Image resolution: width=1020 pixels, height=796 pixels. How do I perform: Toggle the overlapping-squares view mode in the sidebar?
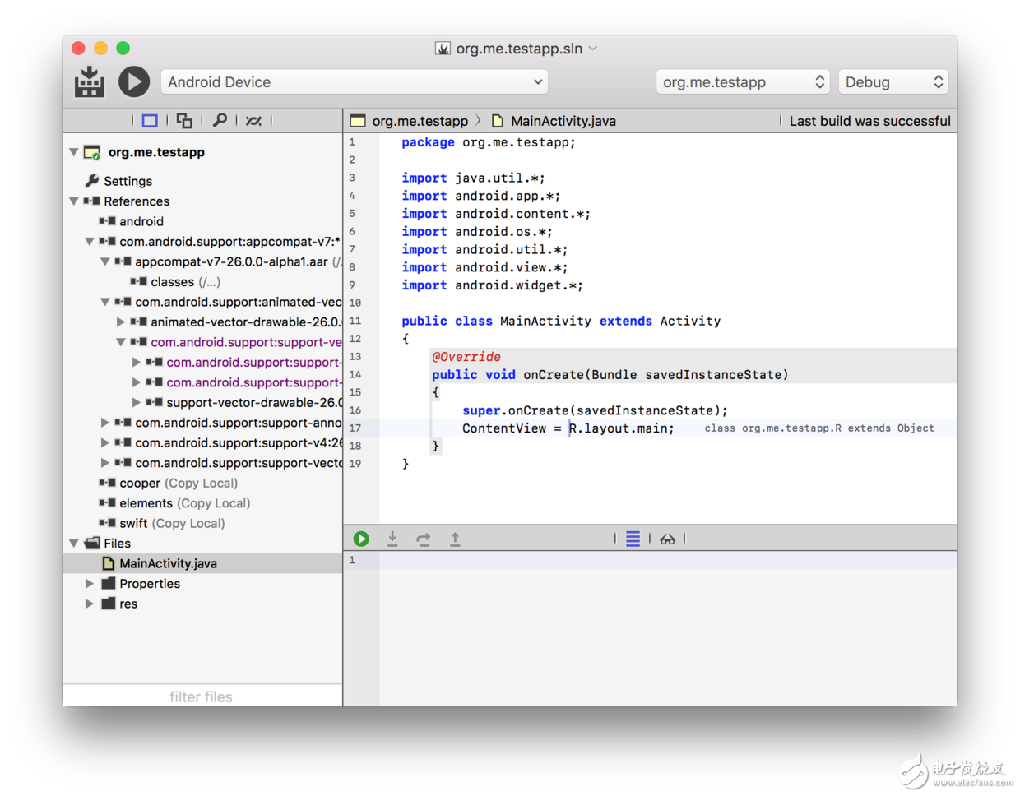point(184,121)
